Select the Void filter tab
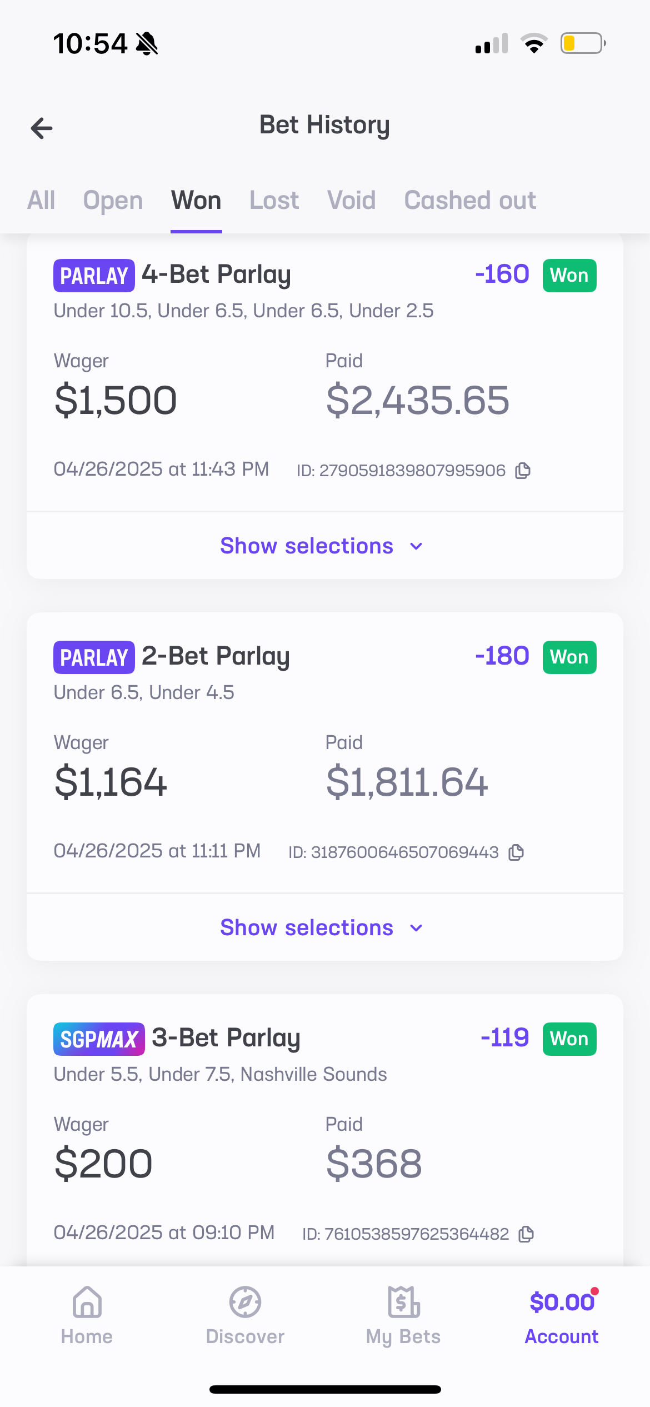The height and width of the screenshot is (1407, 650). click(x=351, y=200)
